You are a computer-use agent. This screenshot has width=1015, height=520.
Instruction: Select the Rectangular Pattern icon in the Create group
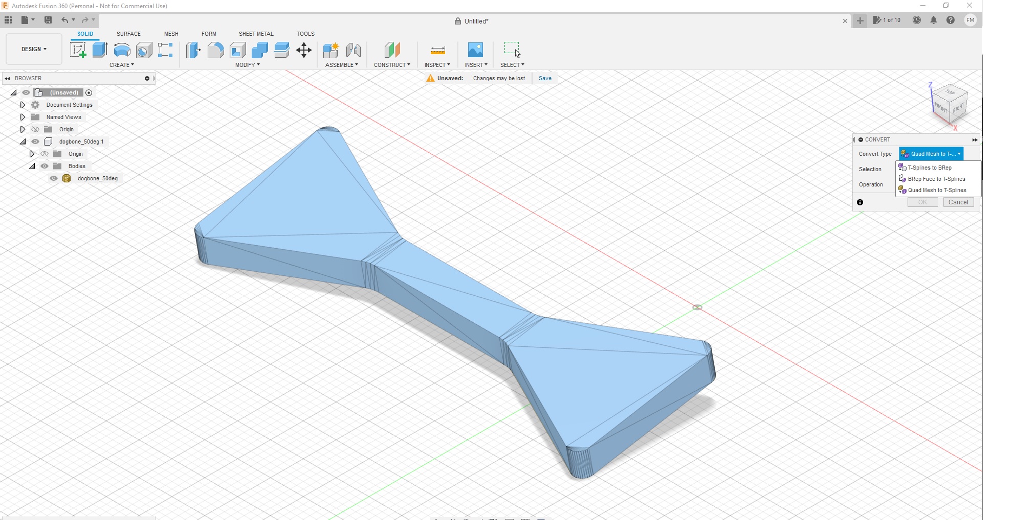[x=165, y=50]
